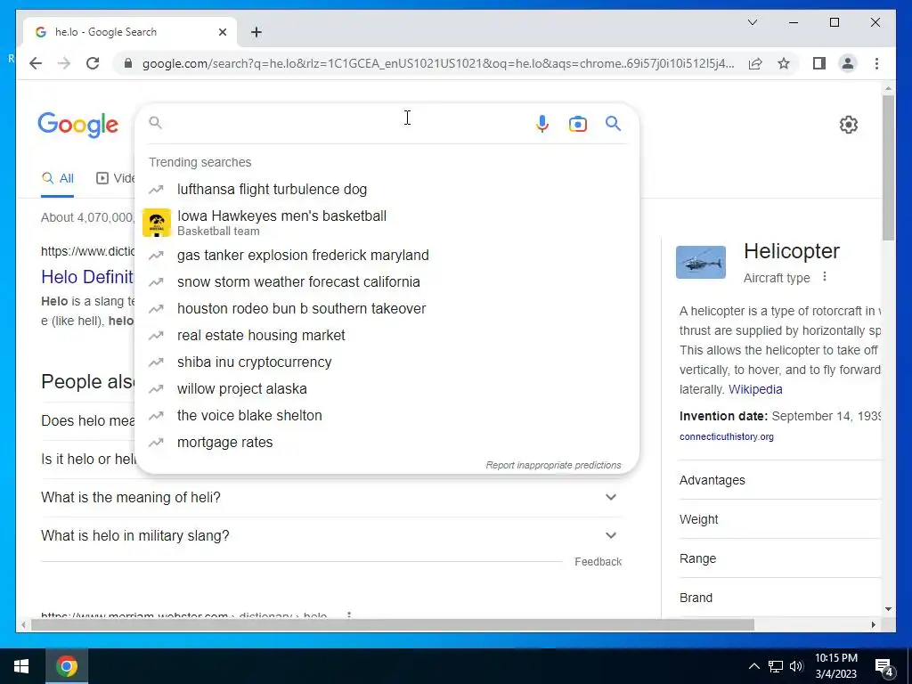912x684 pixels.
Task: Select the Videos search tab
Action: point(115,178)
